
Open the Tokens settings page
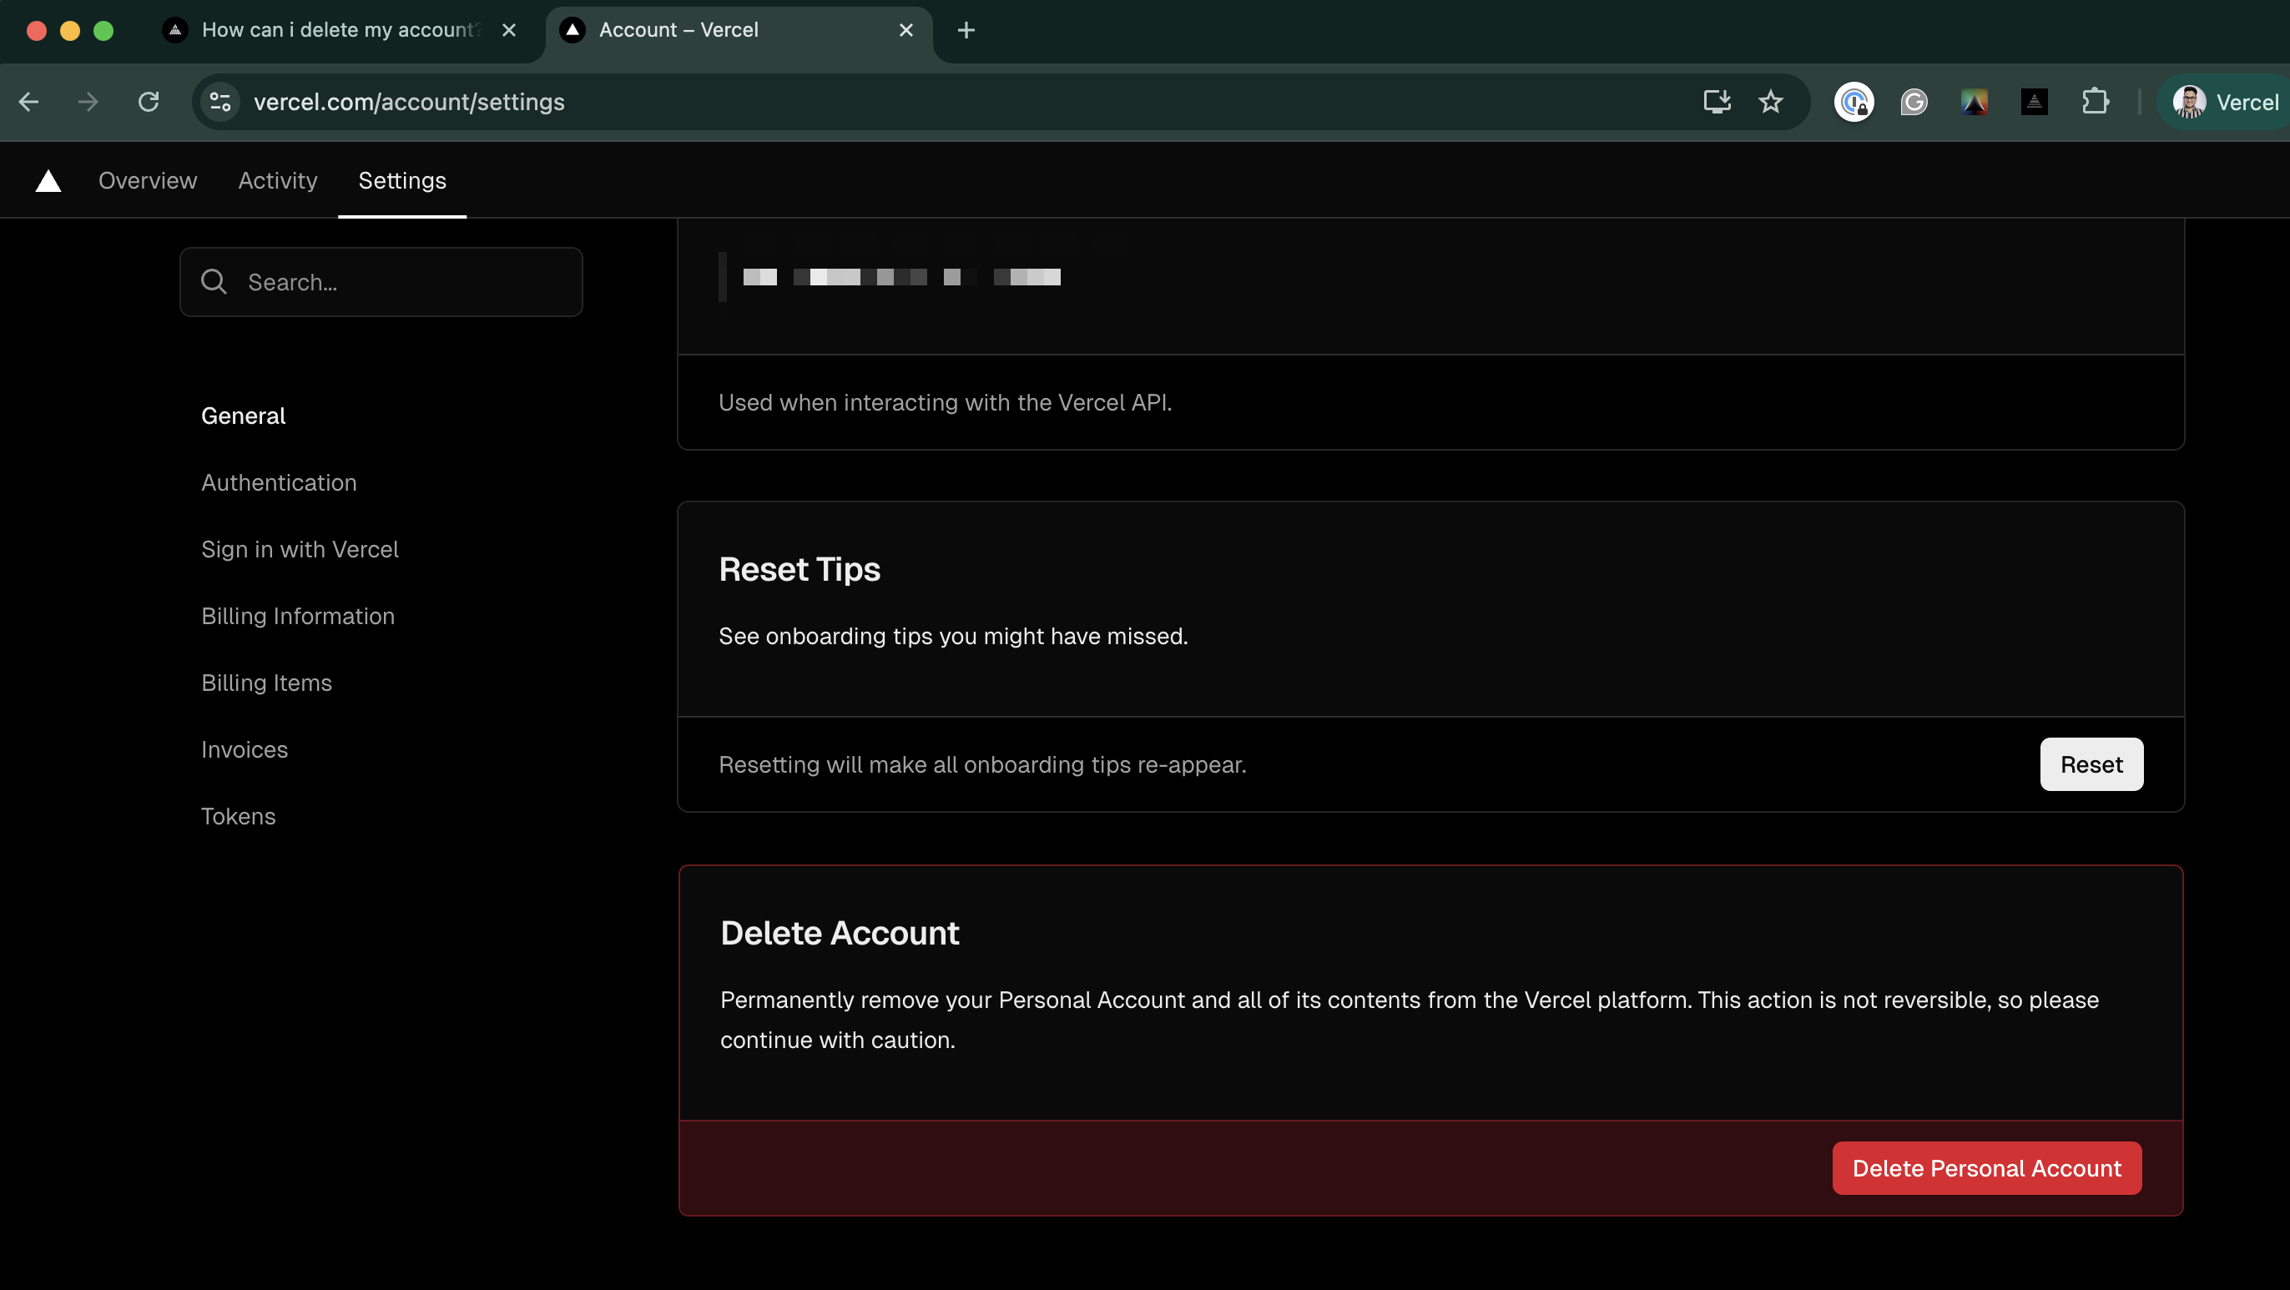click(238, 816)
